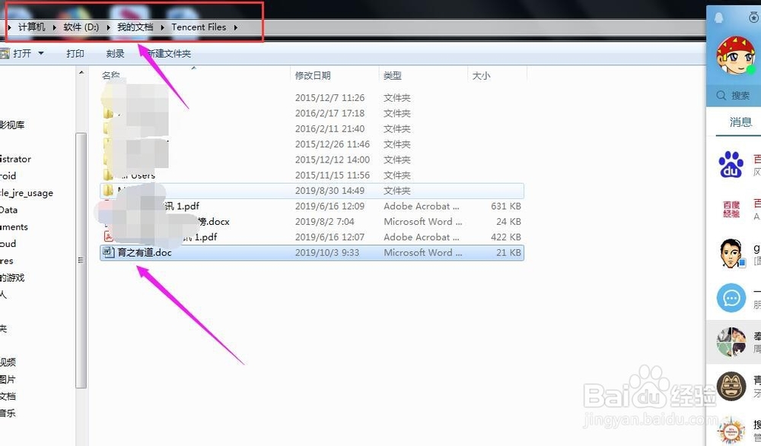761x446 pixels.
Task: Open the man-with-headset avatar chat in QQ
Action: point(731,253)
